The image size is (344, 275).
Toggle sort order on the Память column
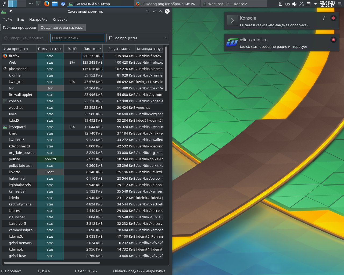(92, 49)
